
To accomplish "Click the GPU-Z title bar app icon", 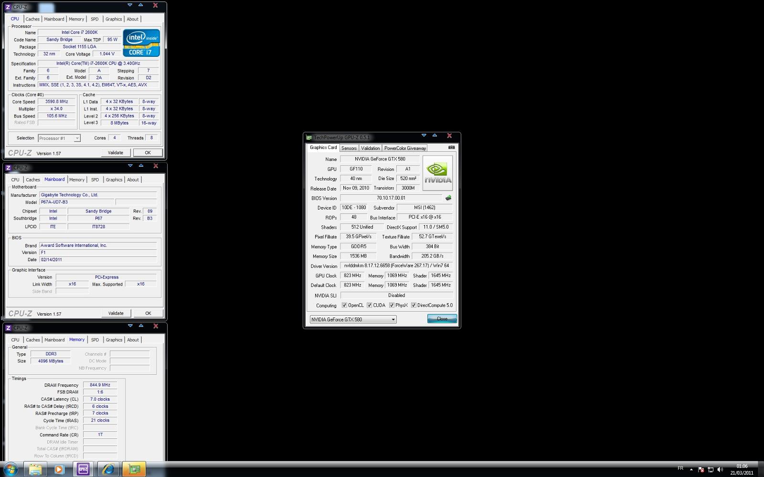I will [309, 138].
